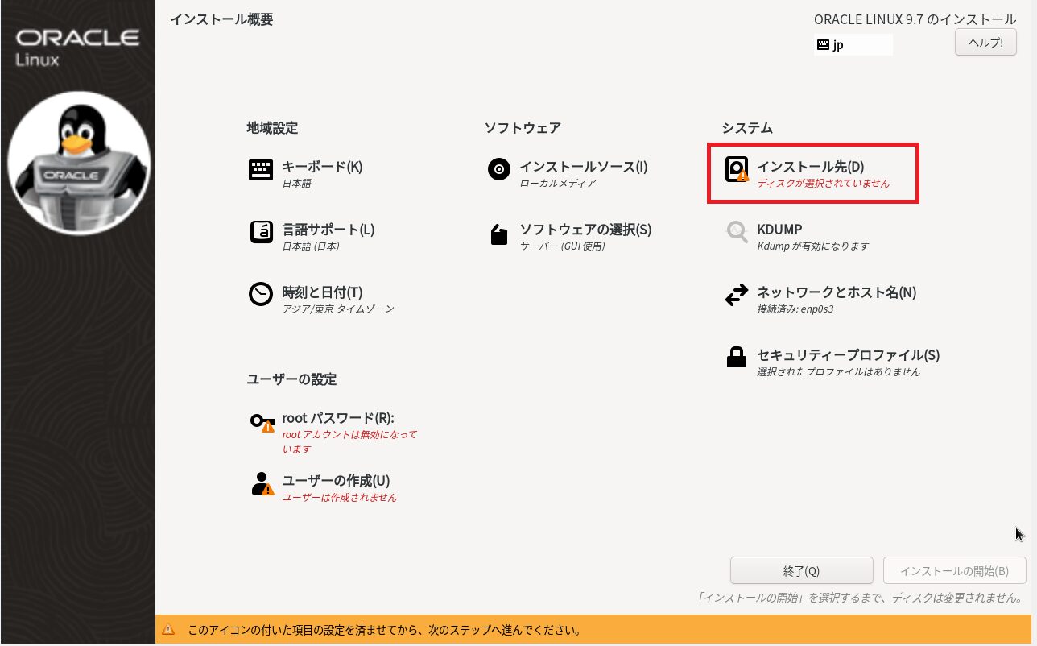
Task: Click the KDUMP magnifier icon
Action: (x=737, y=233)
